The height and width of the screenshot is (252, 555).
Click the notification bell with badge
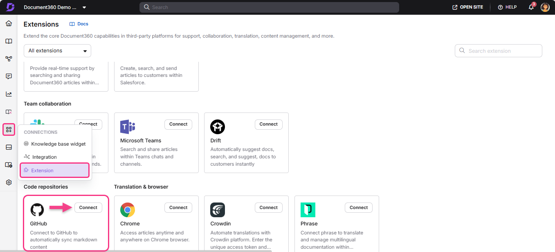click(x=531, y=7)
